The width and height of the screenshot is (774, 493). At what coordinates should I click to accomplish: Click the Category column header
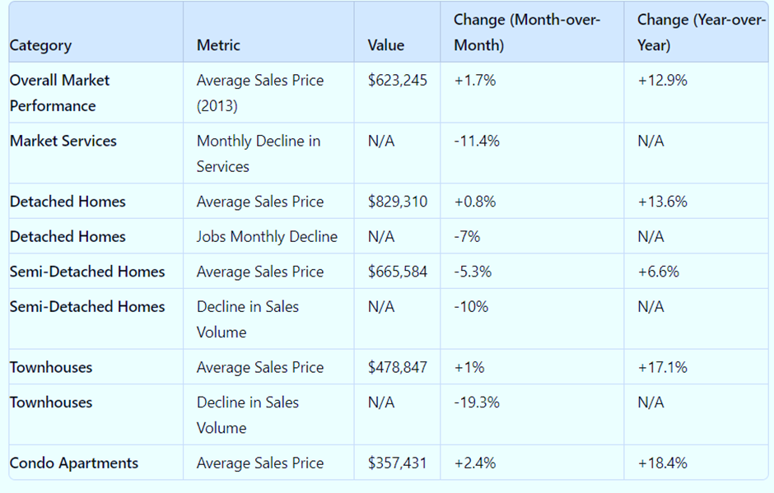41,45
